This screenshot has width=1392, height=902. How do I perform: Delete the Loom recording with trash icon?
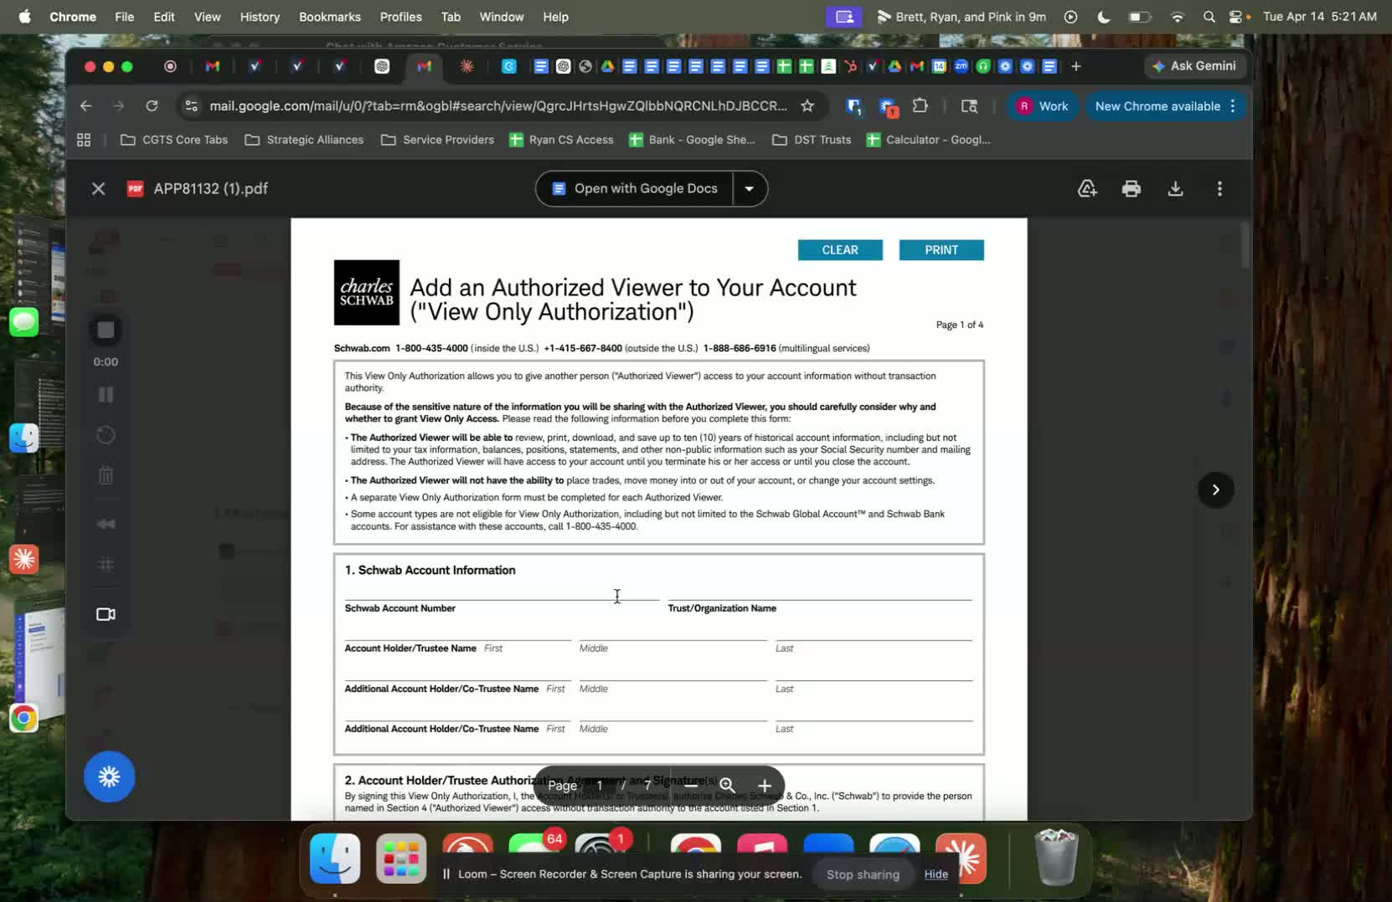tap(106, 475)
